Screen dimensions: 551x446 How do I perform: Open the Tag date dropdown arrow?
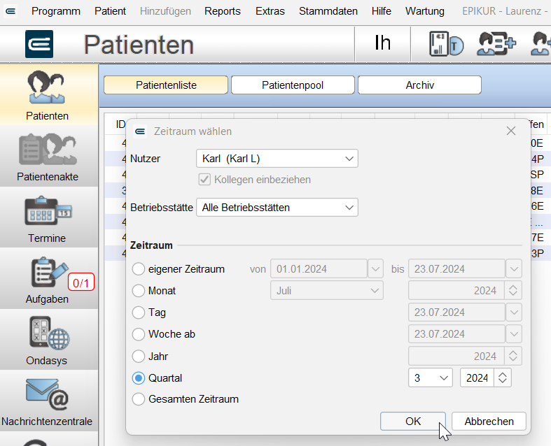[514, 312]
